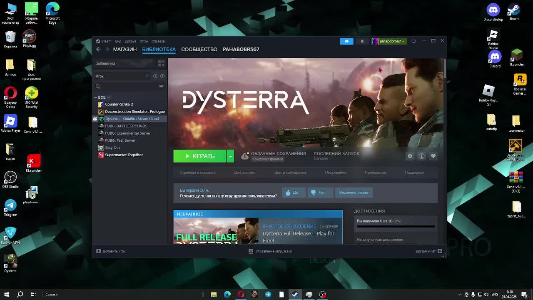The image size is (533, 300).
Task: Open OBS Studio desktop shortcut
Action: (x=10, y=180)
